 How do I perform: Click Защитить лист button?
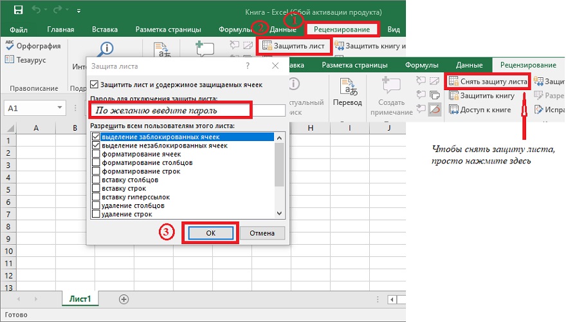click(293, 46)
